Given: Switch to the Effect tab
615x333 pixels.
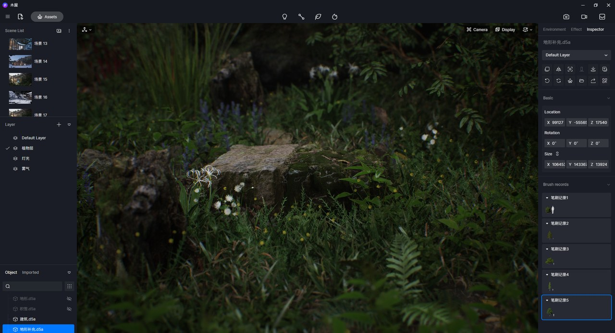Looking at the screenshot, I should pos(576,29).
